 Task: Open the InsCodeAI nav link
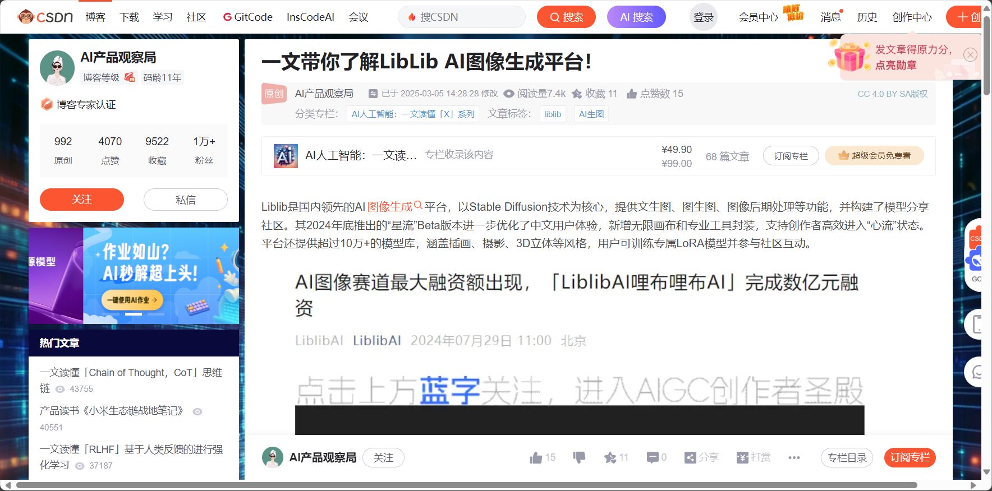pos(310,17)
